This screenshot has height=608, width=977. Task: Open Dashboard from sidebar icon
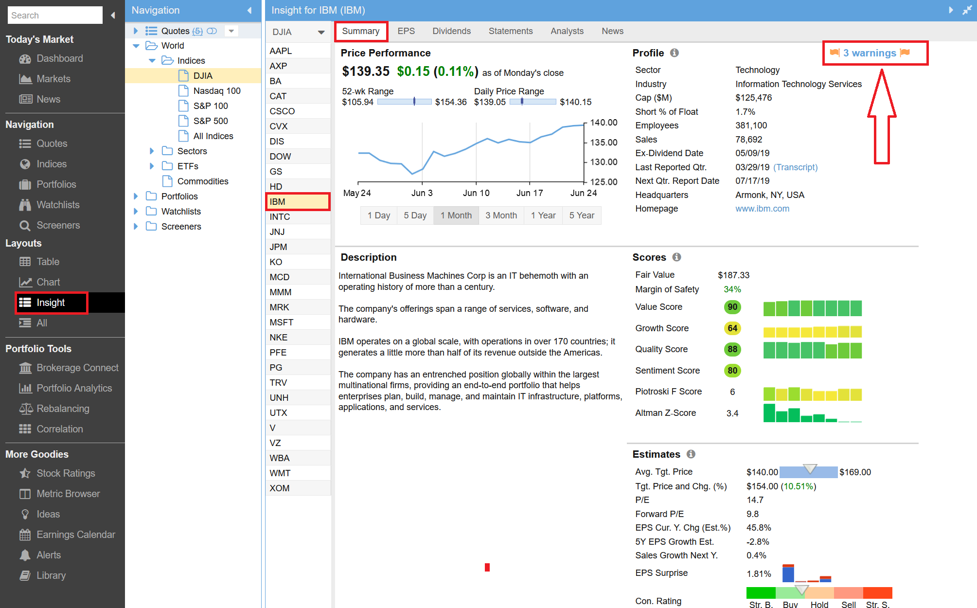(x=25, y=59)
